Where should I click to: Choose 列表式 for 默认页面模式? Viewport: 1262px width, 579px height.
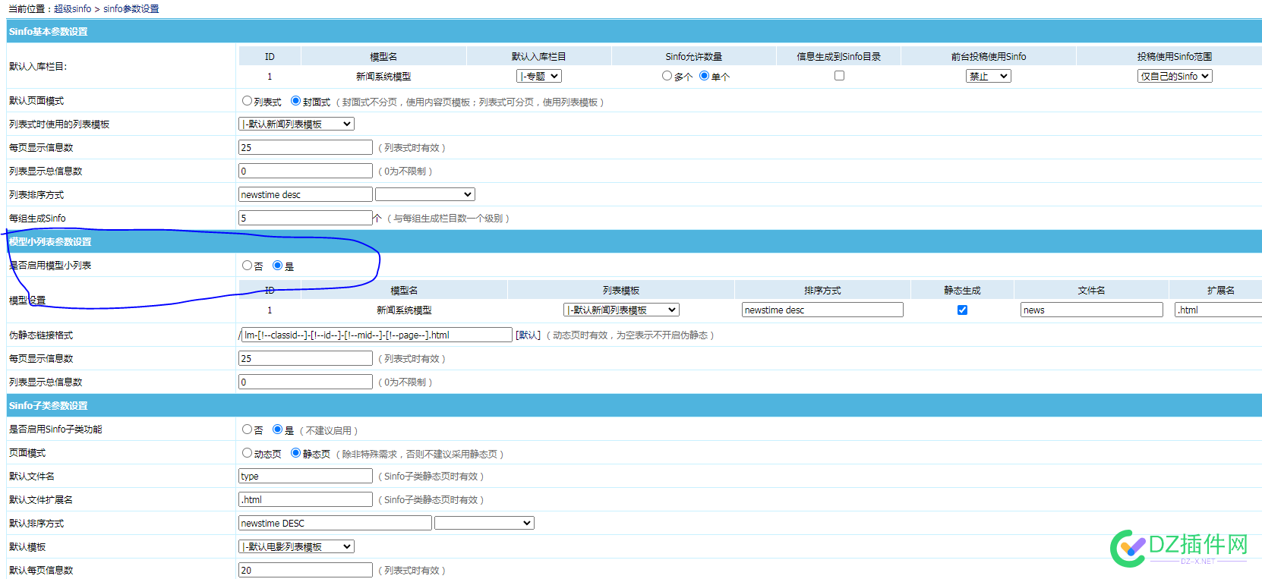click(247, 101)
